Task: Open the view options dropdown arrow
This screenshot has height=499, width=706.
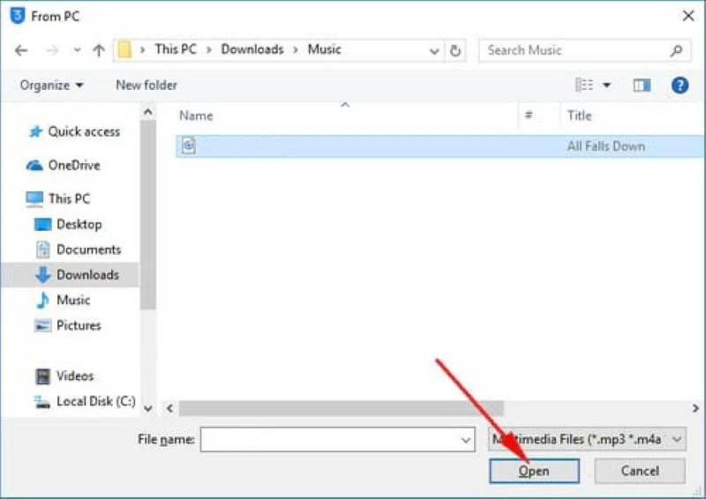Action: click(606, 86)
